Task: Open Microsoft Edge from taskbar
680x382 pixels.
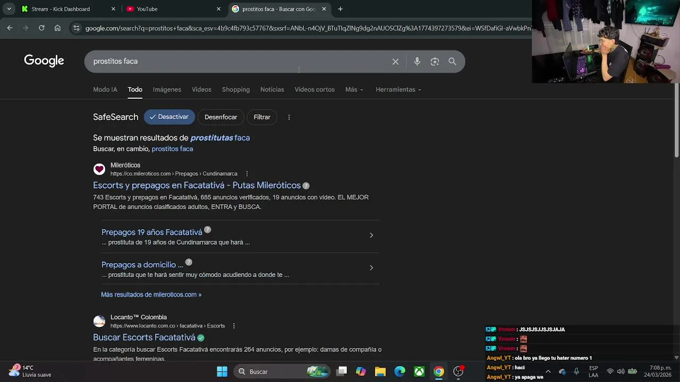Action: tap(399, 371)
